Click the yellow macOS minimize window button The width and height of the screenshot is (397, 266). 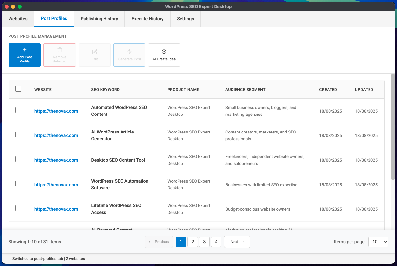point(13,7)
